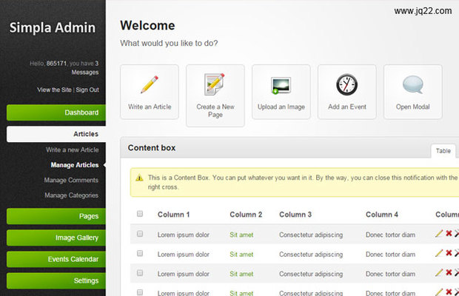
Task: Open Manage Categories submenu item
Action: pyautogui.click(x=71, y=195)
